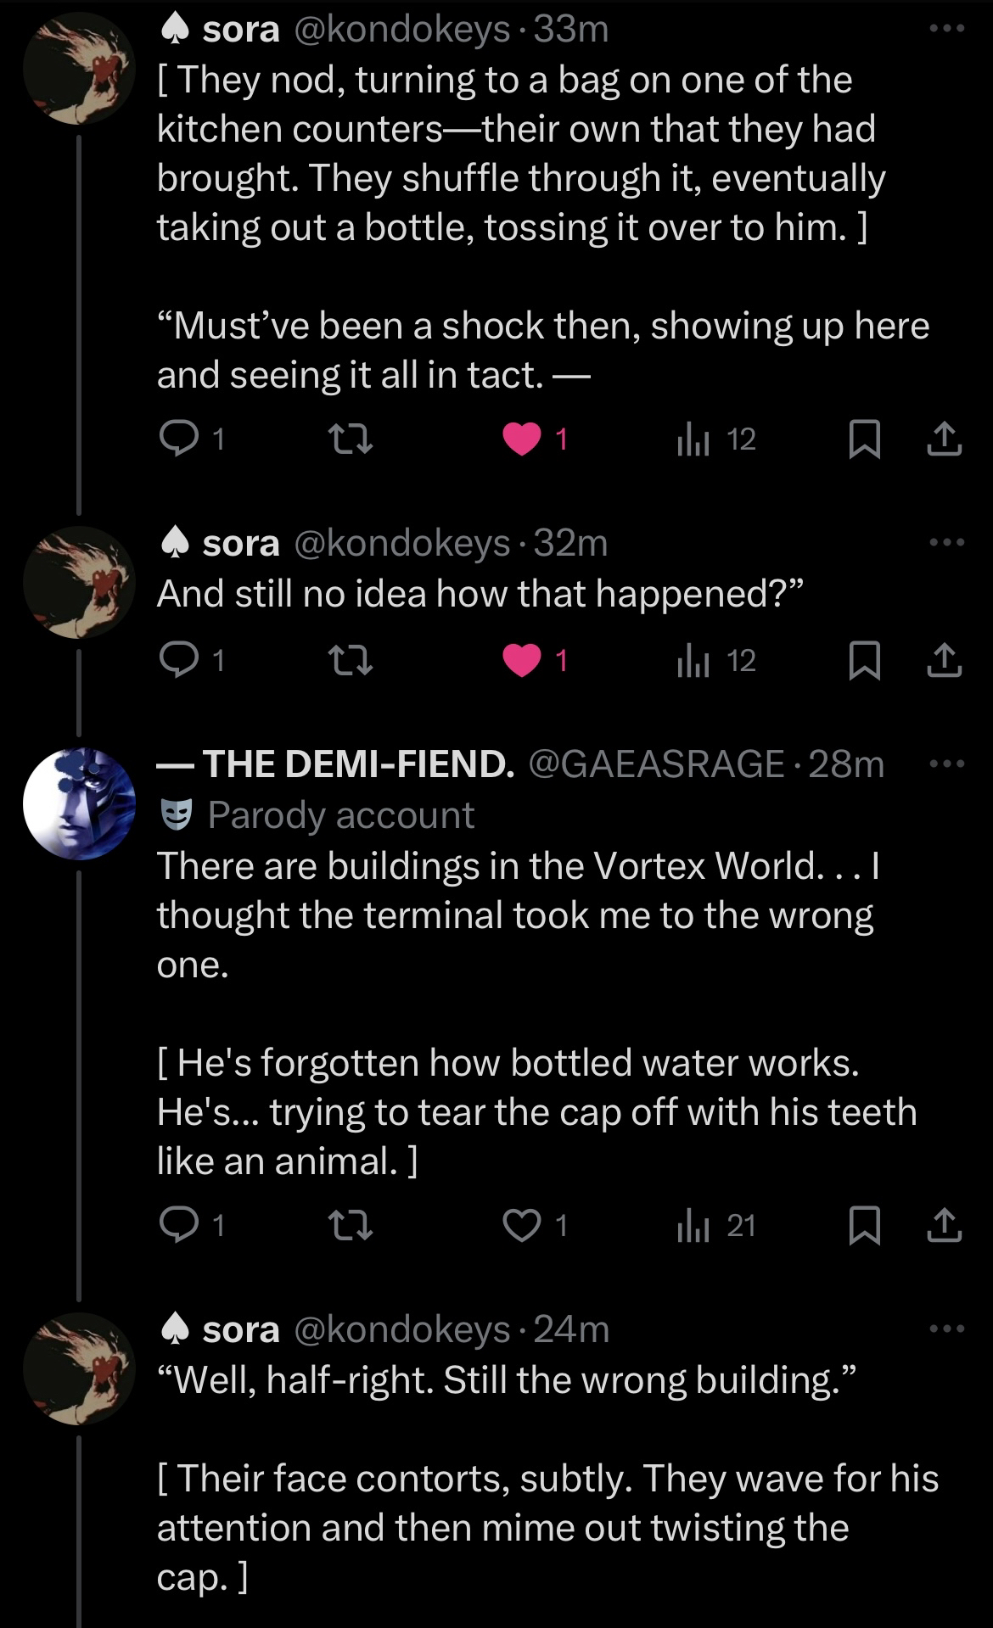
Task: Open THE DEMI-FIEND's profile picture
Action: 79,803
